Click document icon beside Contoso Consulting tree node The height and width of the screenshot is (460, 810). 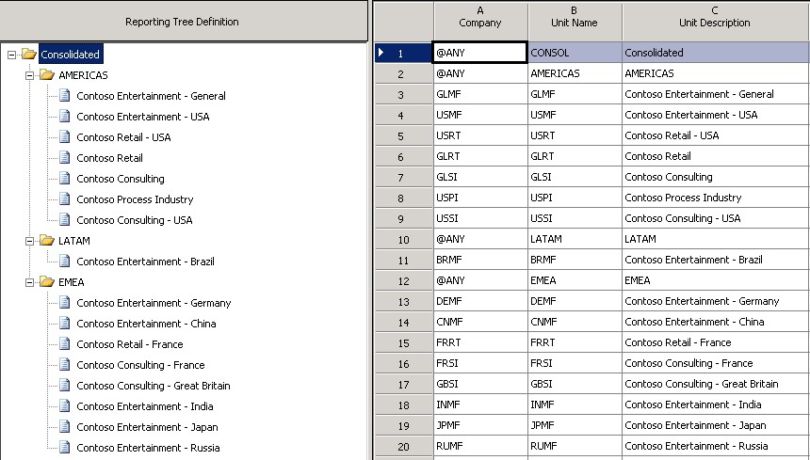pos(65,178)
